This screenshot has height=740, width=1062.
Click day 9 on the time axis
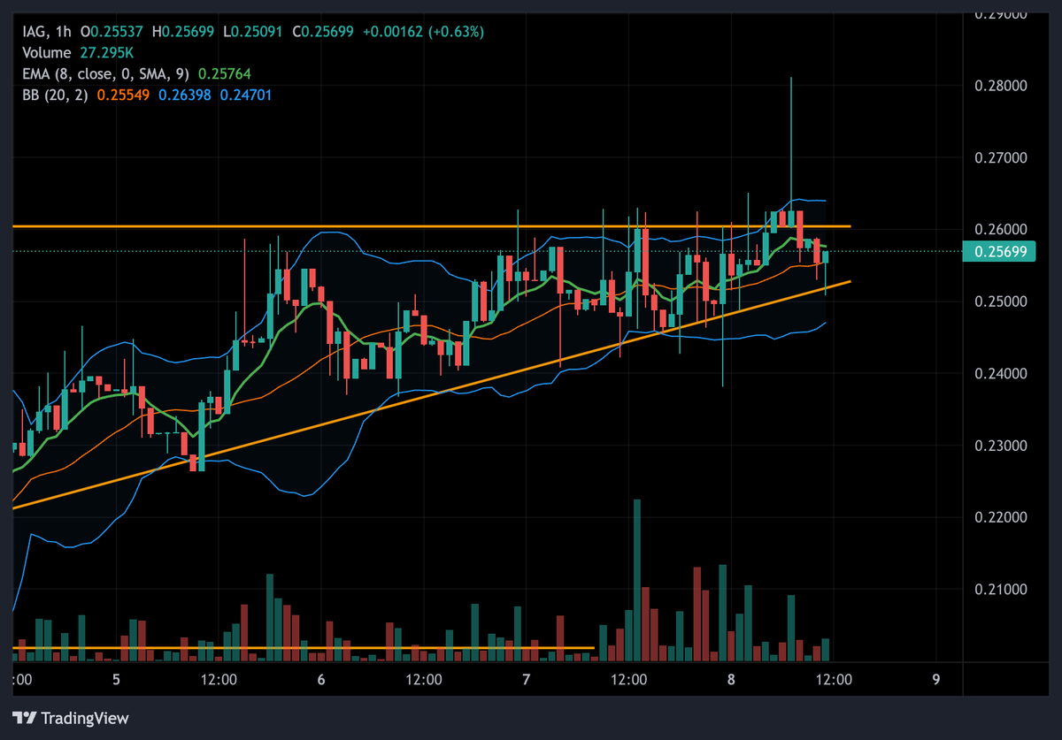click(x=936, y=680)
